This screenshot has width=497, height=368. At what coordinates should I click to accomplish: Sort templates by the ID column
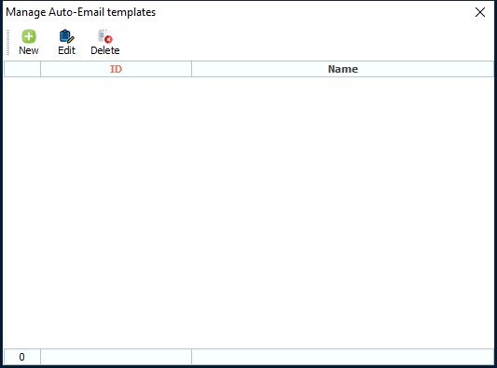(116, 69)
